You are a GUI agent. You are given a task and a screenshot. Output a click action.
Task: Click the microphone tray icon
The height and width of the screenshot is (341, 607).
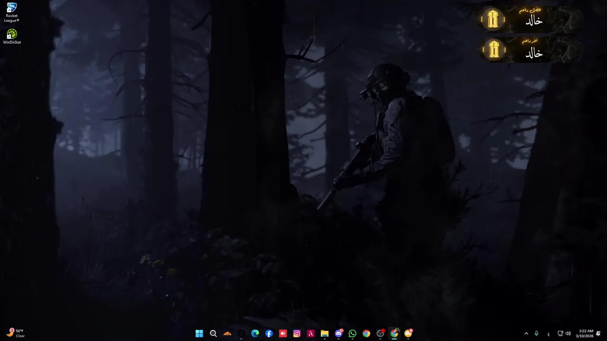pyautogui.click(x=536, y=333)
